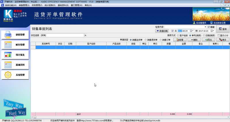The width and height of the screenshot is (230, 122).
Task: Open the start date calendar picker
Action: pos(191,31)
